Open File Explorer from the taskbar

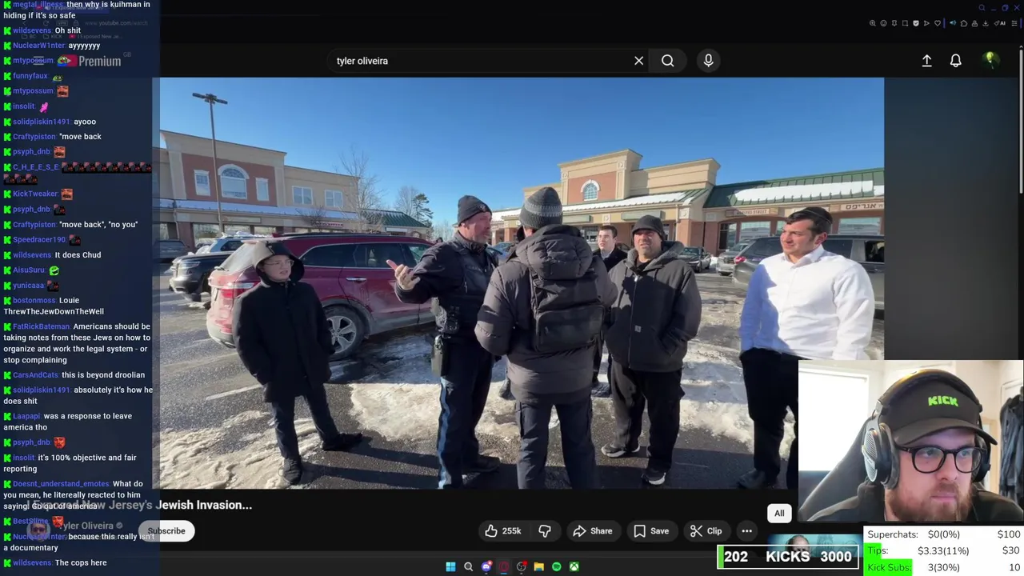pyautogui.click(x=538, y=566)
